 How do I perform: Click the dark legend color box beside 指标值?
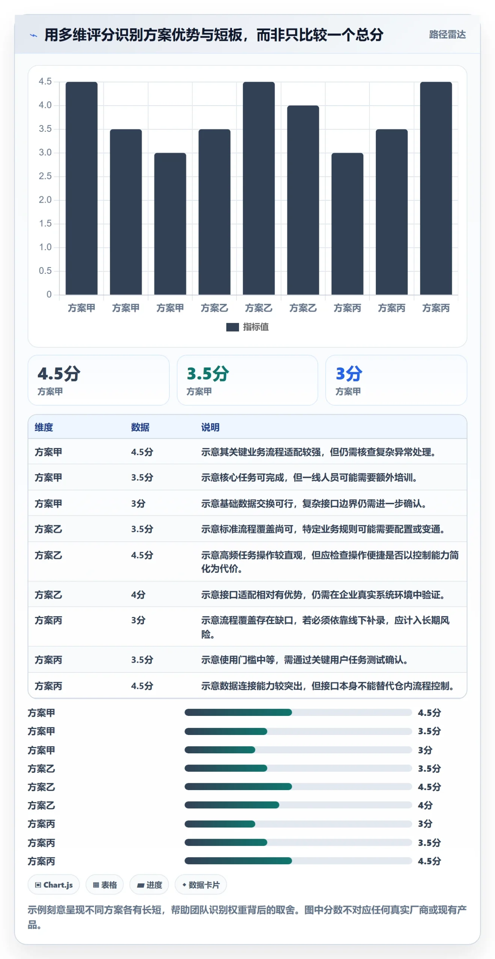tap(232, 327)
